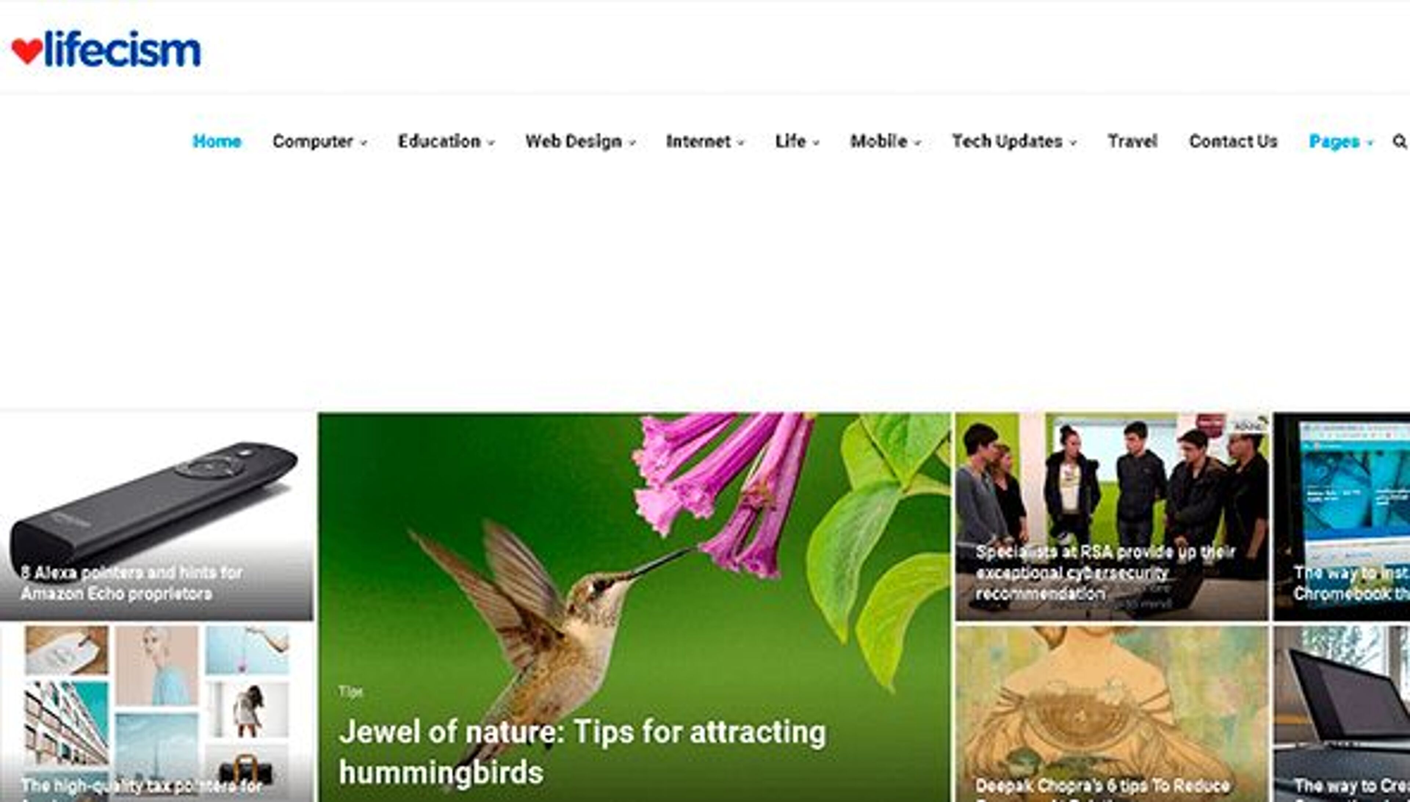Open the Contact Us page link
This screenshot has height=802, width=1410.
(x=1233, y=142)
